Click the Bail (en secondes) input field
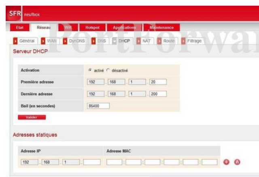The image size is (259, 177). (98, 106)
